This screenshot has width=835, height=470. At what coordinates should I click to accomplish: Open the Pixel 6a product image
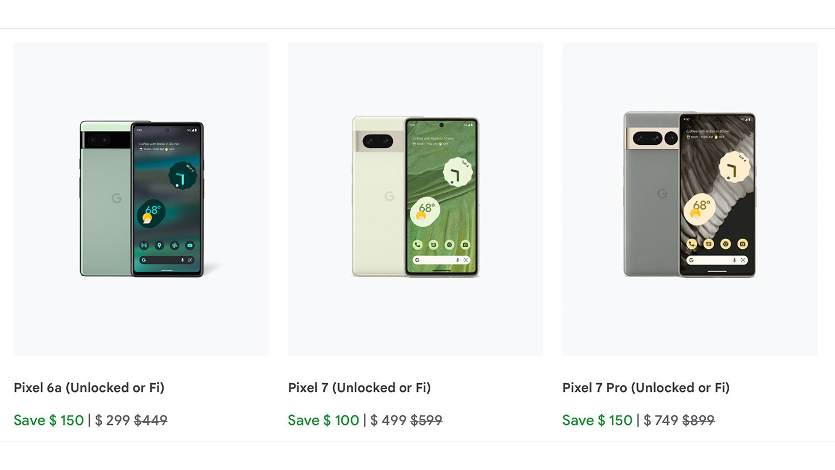point(141,199)
